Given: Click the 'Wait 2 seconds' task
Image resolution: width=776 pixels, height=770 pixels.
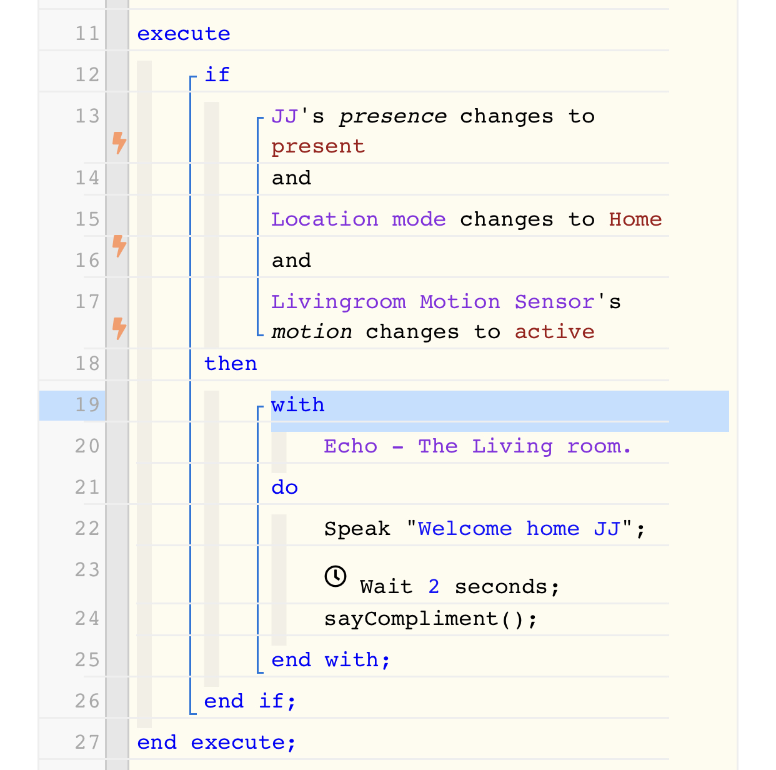Looking at the screenshot, I should click(x=460, y=587).
